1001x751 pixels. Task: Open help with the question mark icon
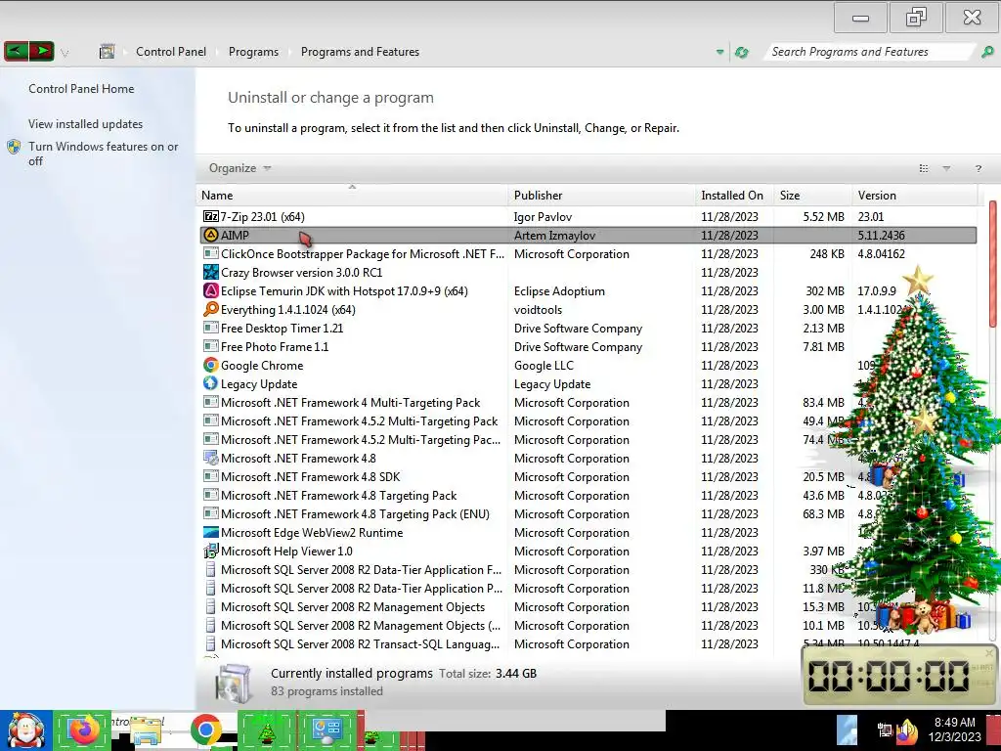(978, 168)
